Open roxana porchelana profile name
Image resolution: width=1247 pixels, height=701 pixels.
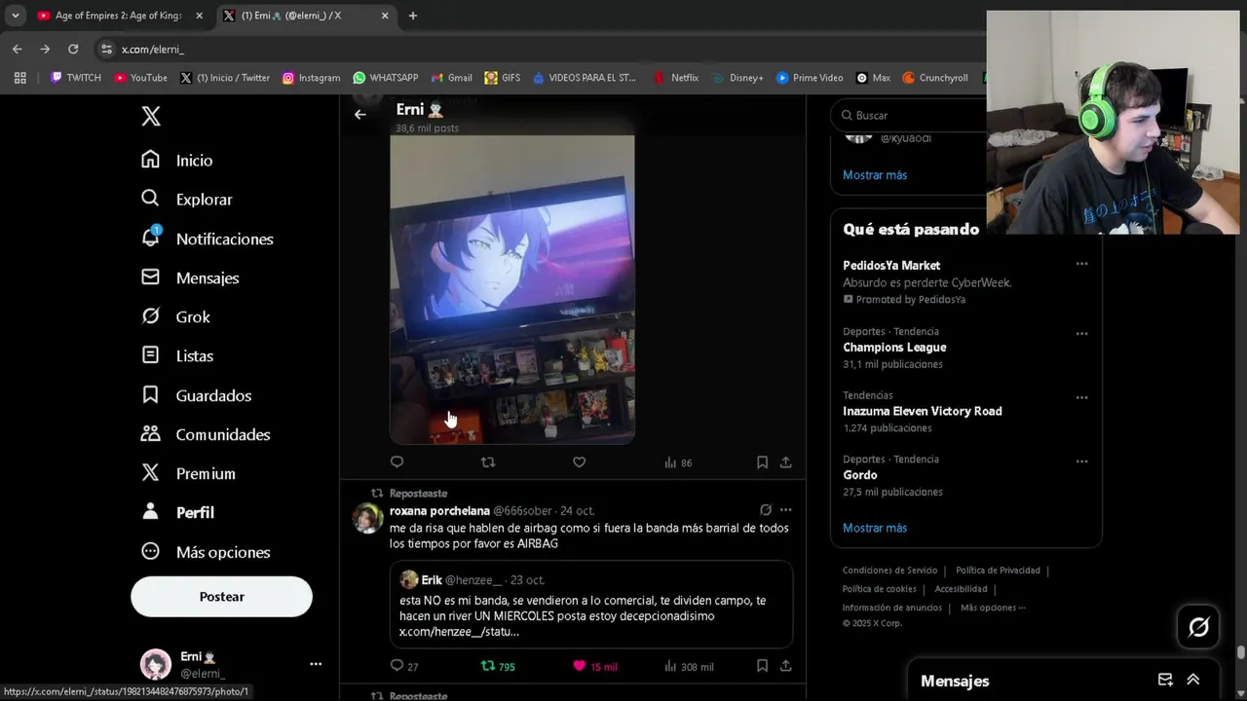(x=439, y=510)
